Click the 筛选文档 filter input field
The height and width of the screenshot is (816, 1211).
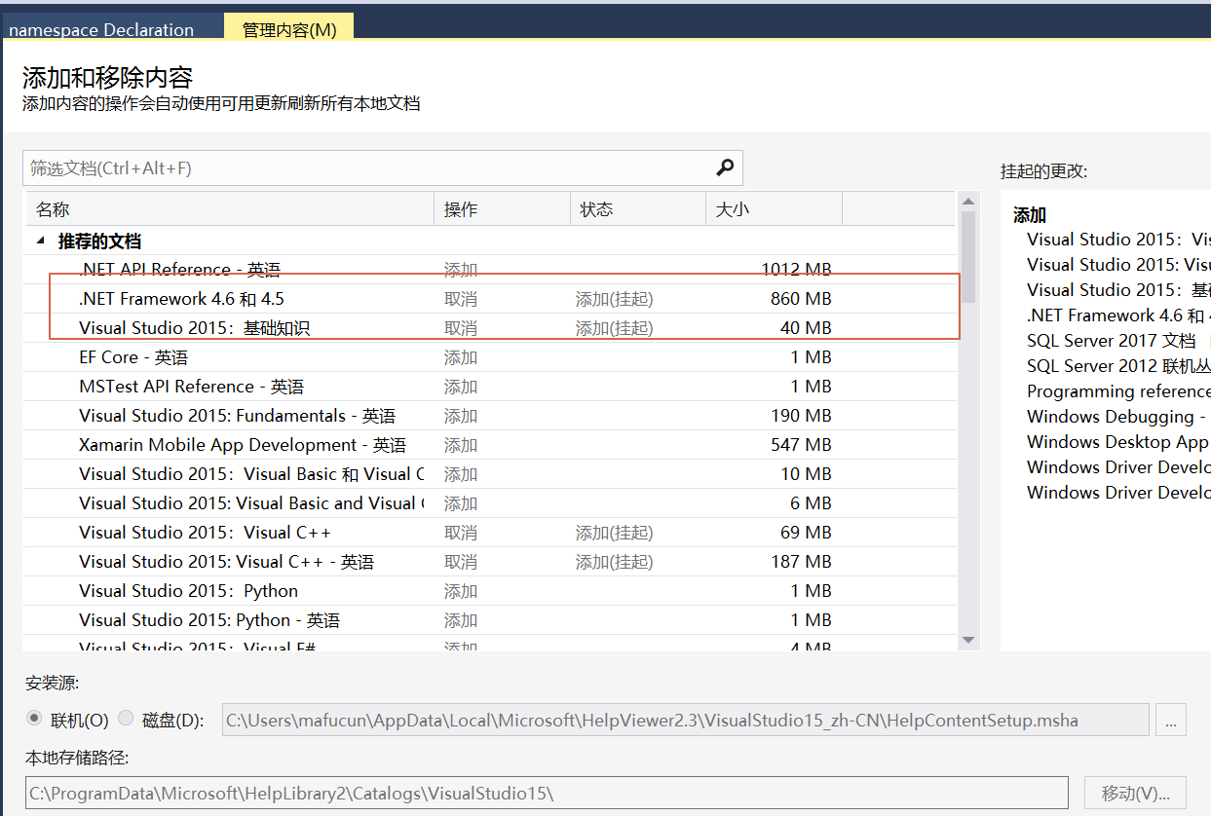[x=292, y=167]
